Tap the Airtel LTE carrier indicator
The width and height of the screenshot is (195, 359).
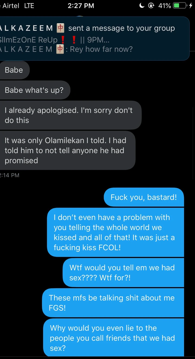(18, 5)
